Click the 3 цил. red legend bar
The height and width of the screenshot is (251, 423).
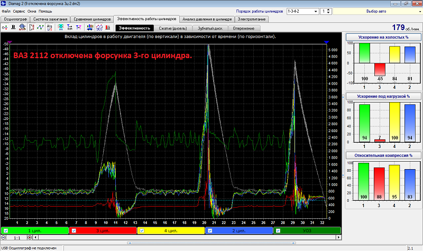103,231
